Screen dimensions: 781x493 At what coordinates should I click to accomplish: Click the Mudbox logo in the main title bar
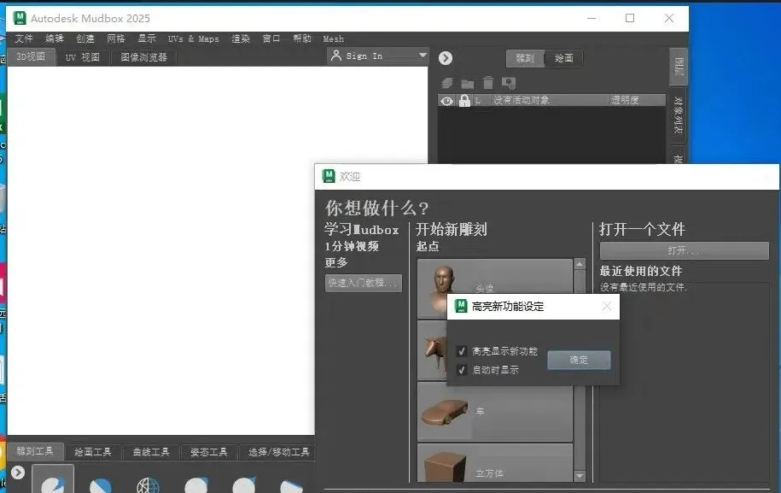[x=20, y=18]
